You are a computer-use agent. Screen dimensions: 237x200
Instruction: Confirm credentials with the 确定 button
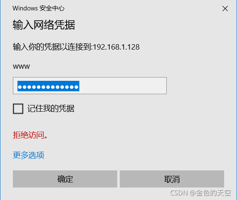65,179
